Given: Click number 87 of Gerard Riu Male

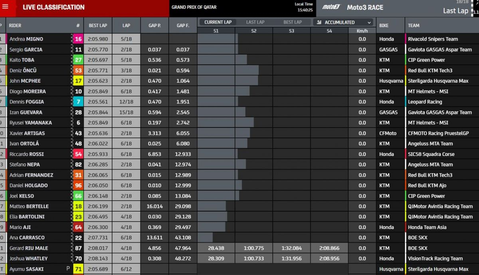Looking at the screenshot, I should (x=78, y=248).
